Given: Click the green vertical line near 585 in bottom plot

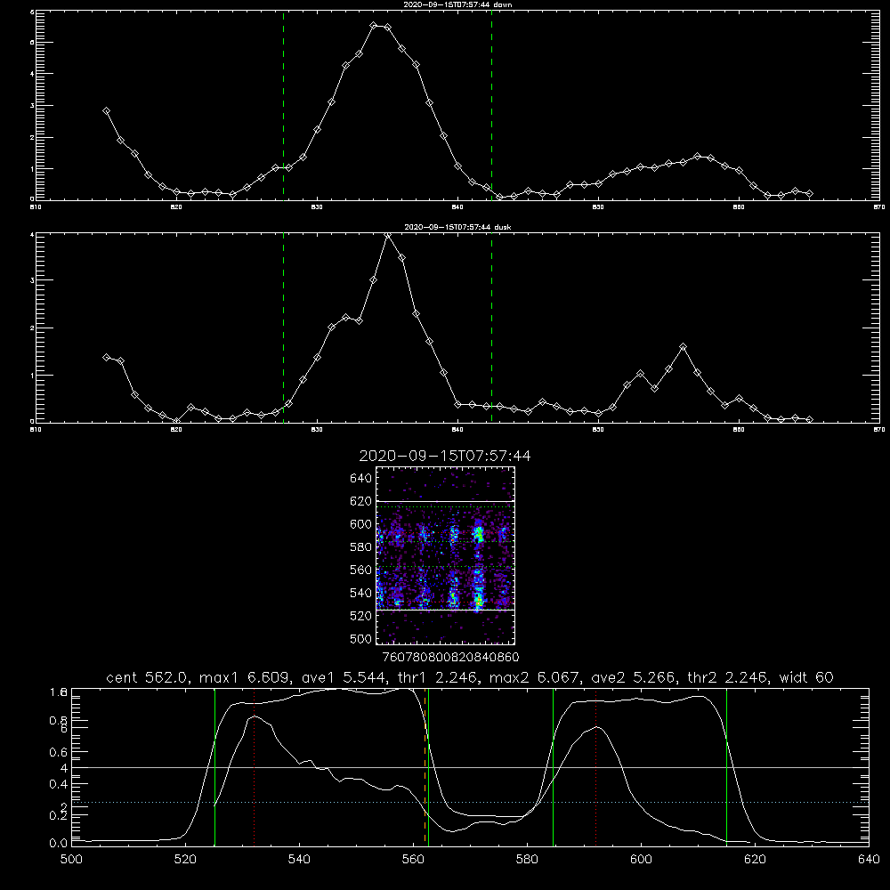Looking at the screenshot, I should (553, 767).
